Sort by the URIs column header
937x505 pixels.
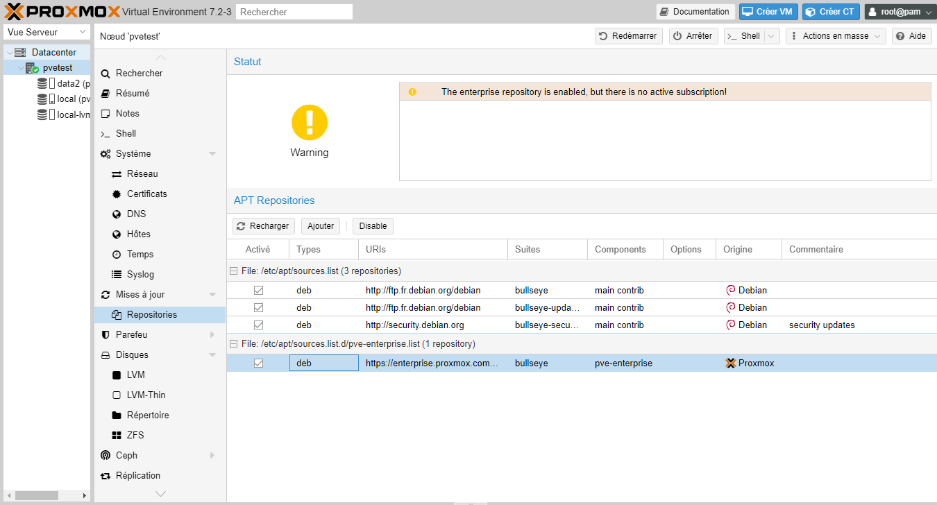pos(433,250)
